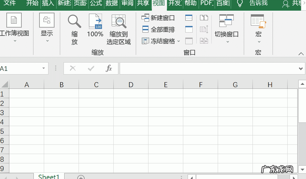
Task: Toggle the Split window button
Action: [189, 18]
